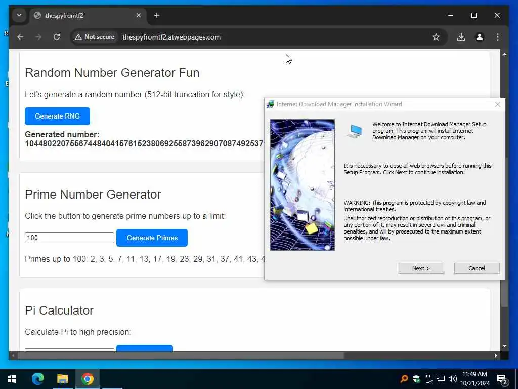518x389 pixels.
Task: Click the orange search tray icon
Action: 404,379
